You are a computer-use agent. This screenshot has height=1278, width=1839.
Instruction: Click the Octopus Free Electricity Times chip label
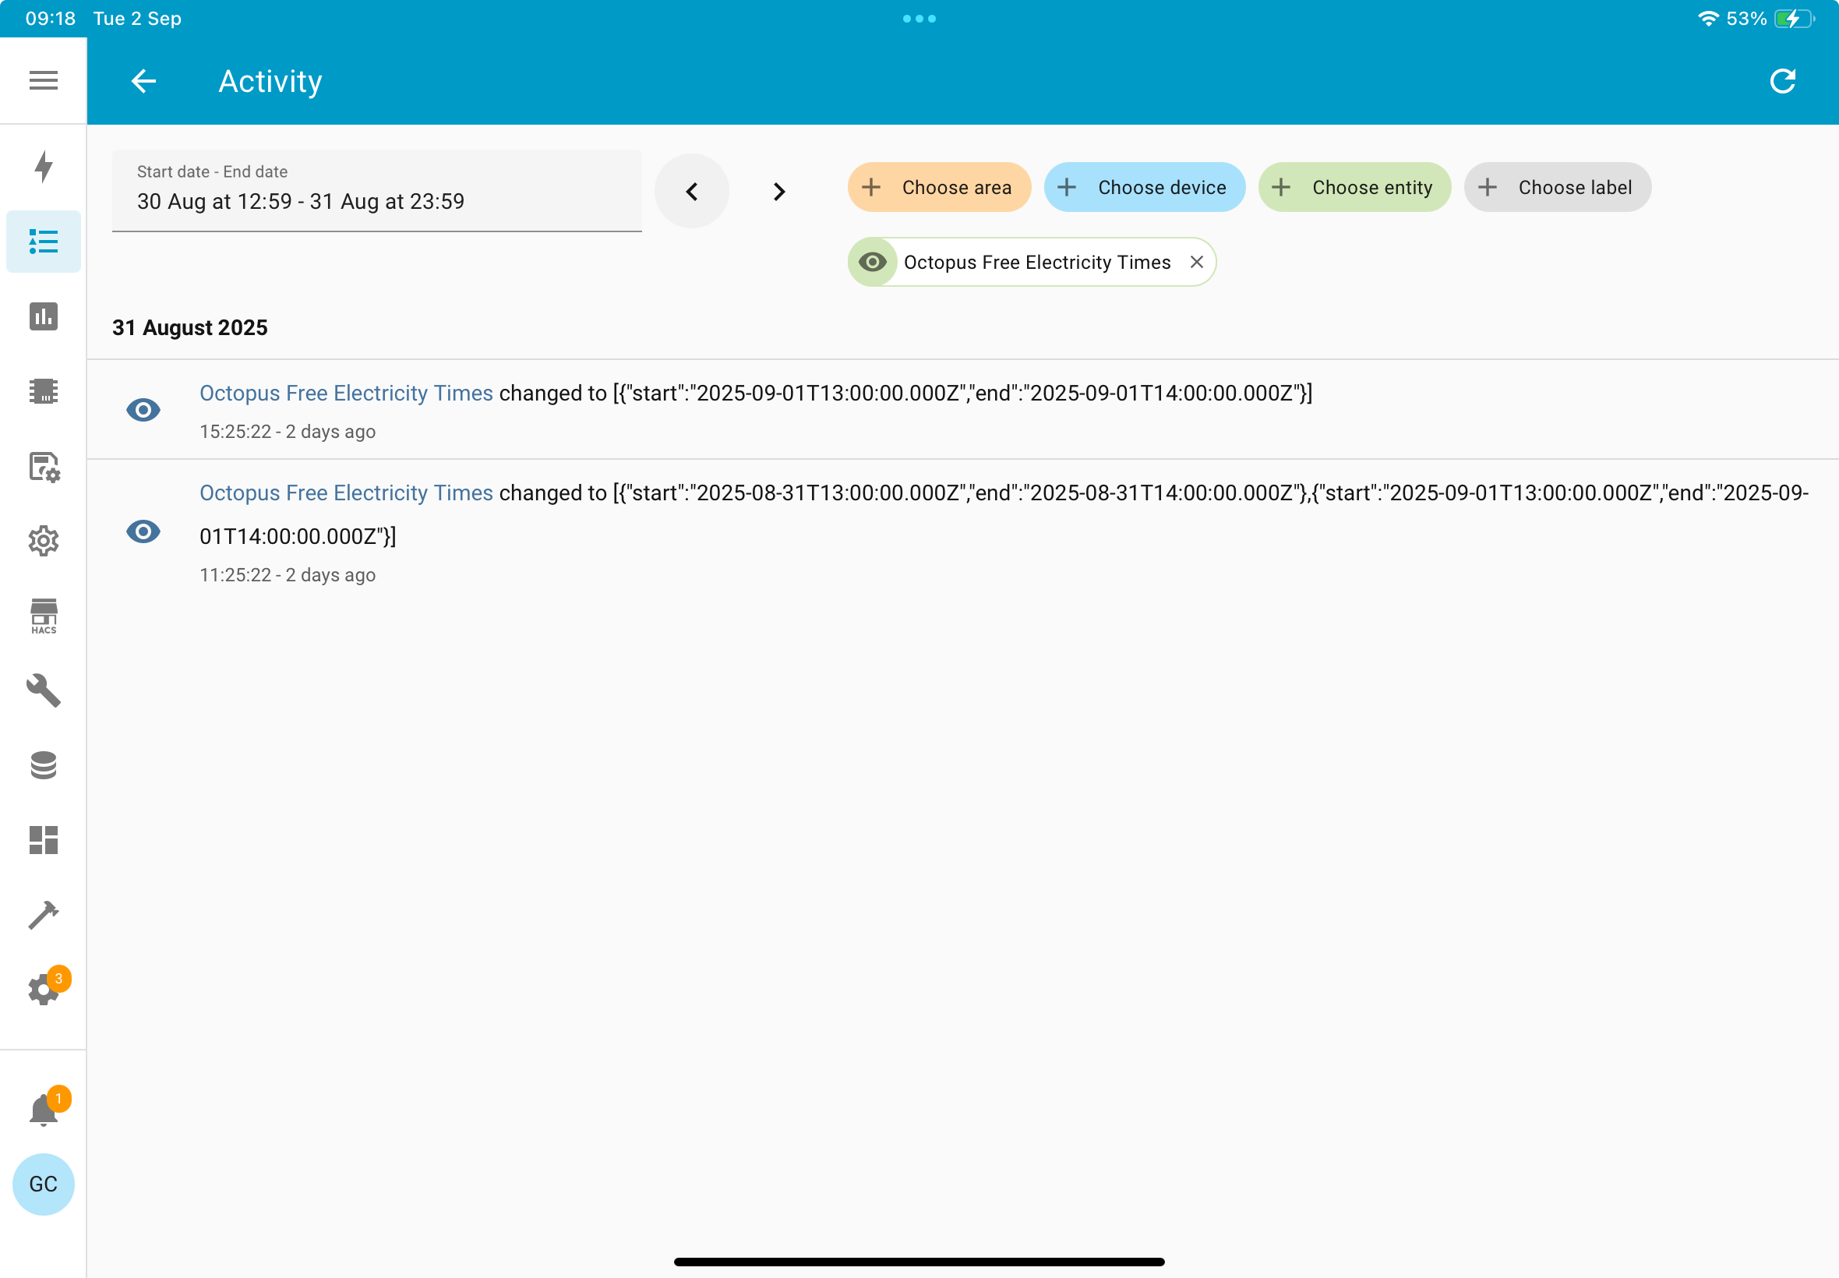pyautogui.click(x=1037, y=263)
